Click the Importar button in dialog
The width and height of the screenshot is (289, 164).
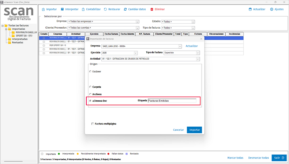(195, 130)
